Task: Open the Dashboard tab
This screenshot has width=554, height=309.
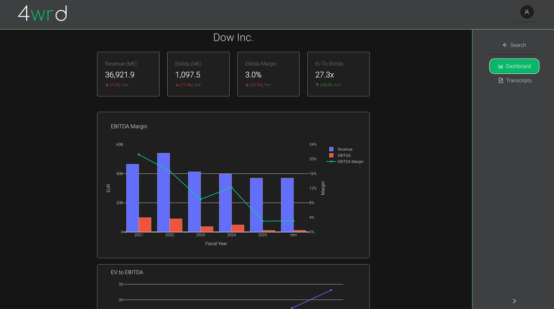Action: click(514, 66)
